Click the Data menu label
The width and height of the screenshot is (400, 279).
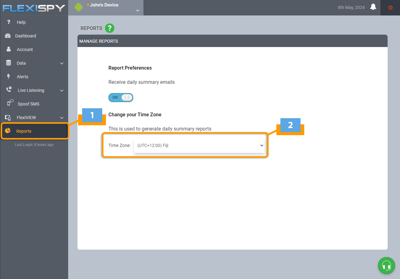21,63
